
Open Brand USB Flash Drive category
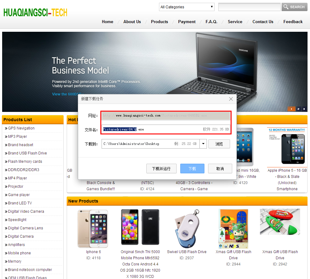coord(27,153)
